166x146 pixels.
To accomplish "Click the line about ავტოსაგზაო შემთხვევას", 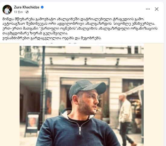I will coord(79,24).
